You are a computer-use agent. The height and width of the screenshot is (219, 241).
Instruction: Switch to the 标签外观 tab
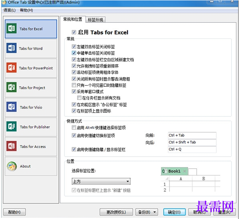pyautogui.click(x=96, y=20)
